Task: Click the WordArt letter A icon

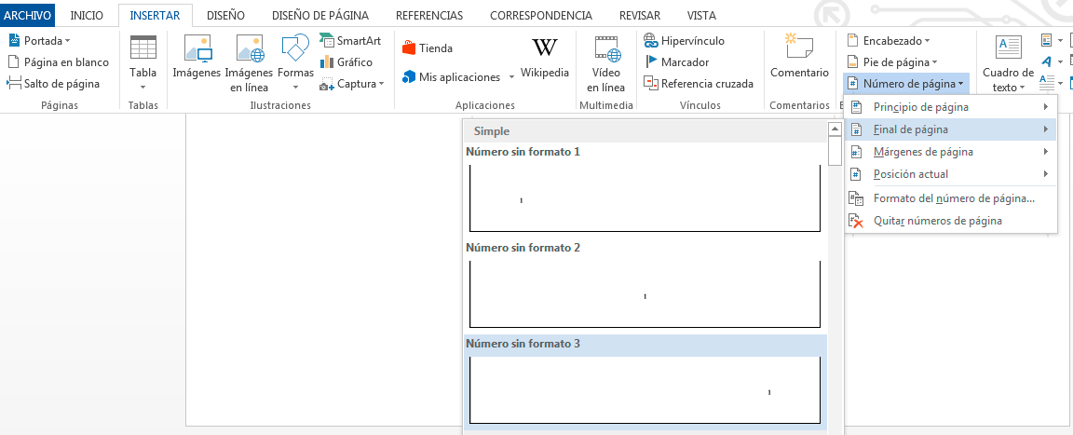Action: point(1046,61)
